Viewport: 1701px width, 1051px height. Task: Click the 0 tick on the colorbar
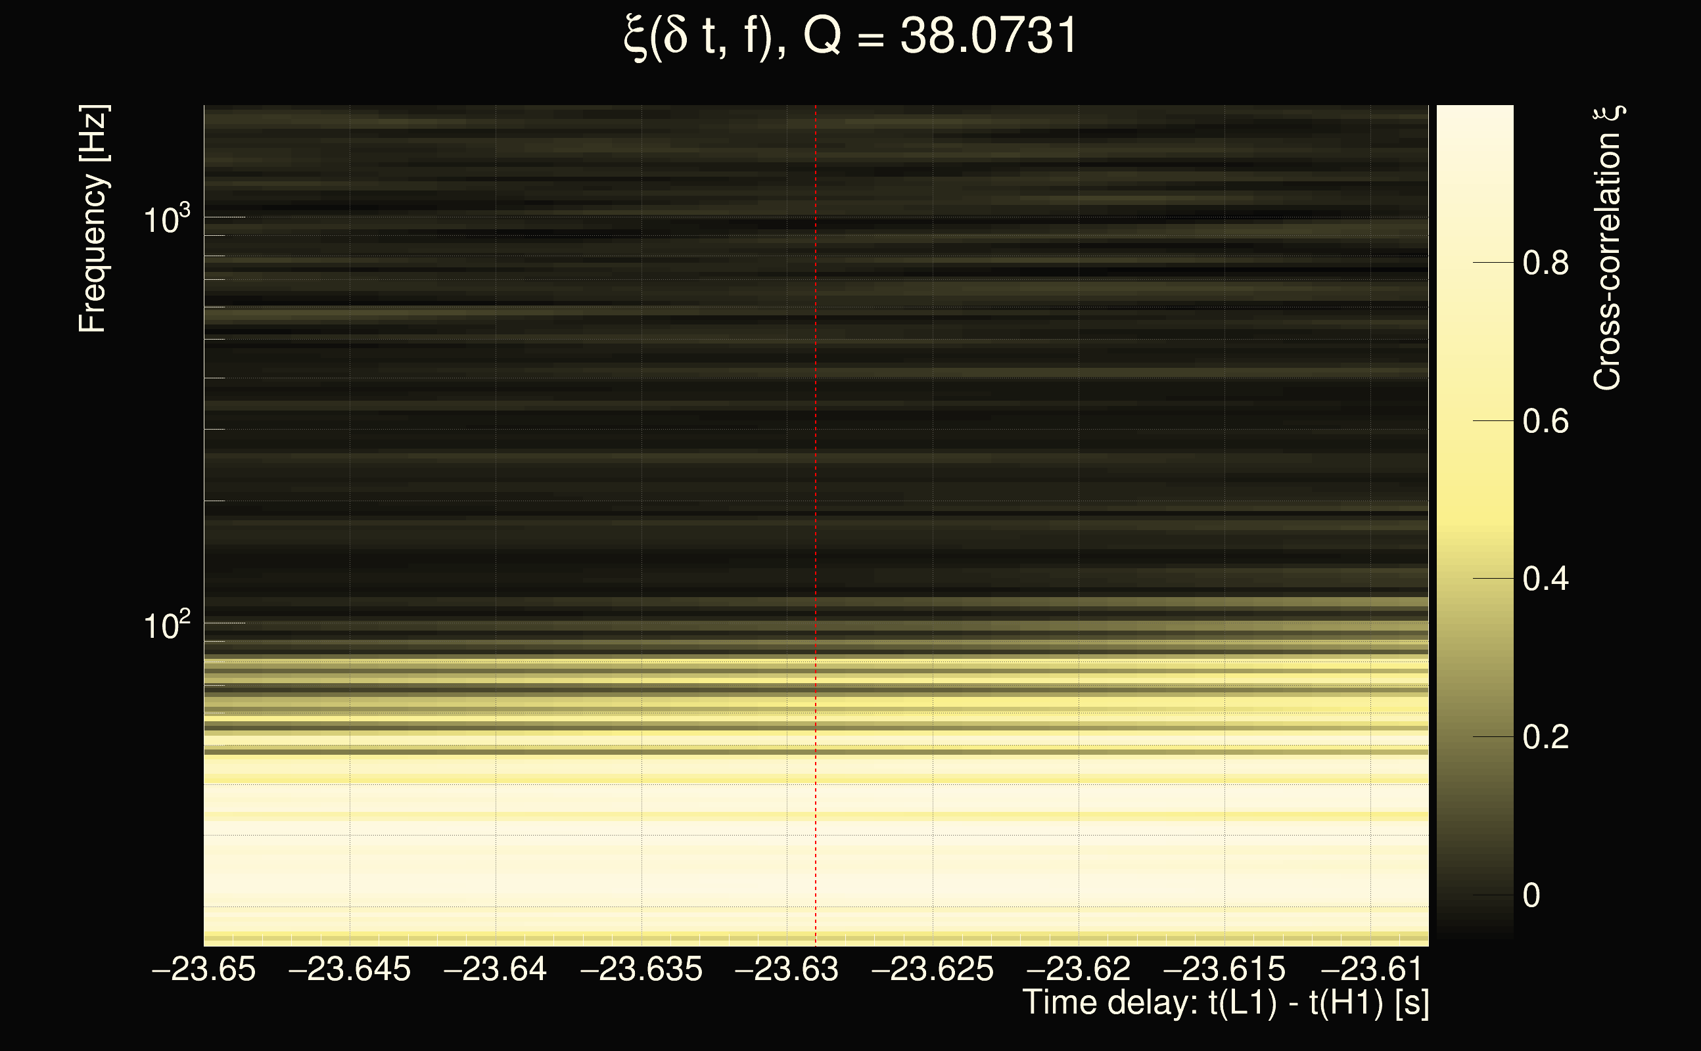pos(1531,895)
